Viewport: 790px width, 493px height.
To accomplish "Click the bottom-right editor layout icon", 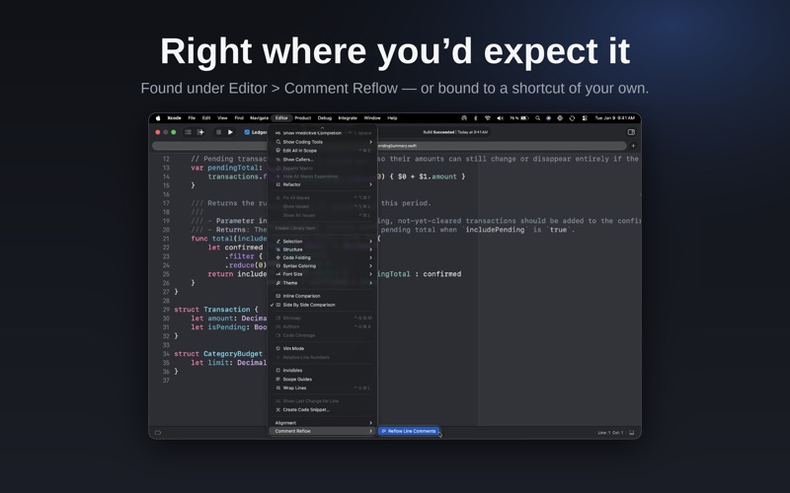I will [x=632, y=433].
